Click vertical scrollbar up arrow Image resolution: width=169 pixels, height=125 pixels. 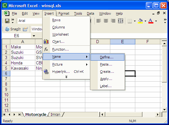(164, 43)
